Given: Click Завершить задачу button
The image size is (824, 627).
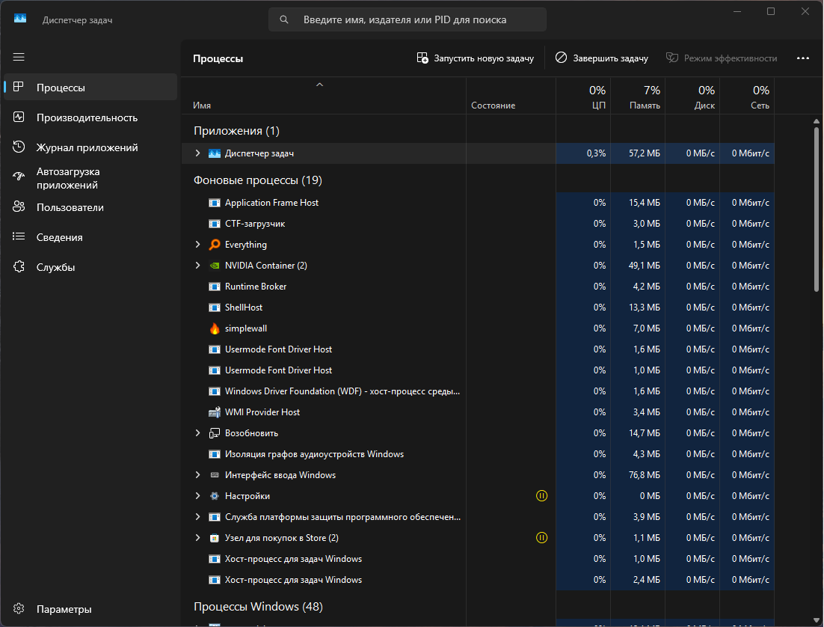Looking at the screenshot, I should click(x=602, y=58).
